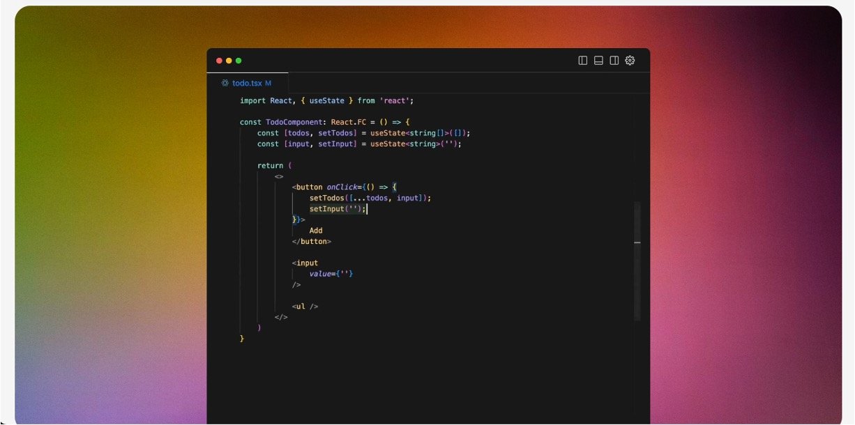Click the setTodos call inside the handler
This screenshot has height=425, width=855.
click(326, 198)
